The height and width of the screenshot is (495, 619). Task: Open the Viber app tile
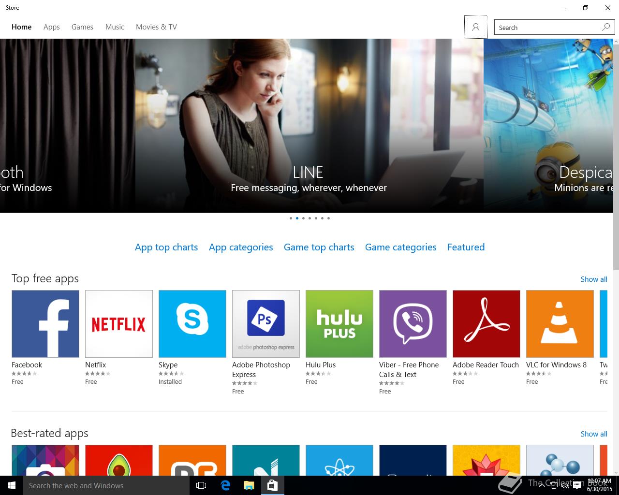point(413,324)
